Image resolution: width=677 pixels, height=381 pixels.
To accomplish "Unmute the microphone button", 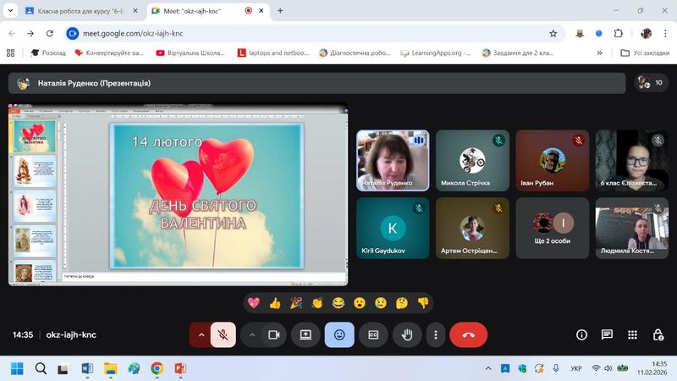I will 223,334.
